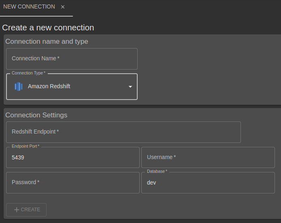Click the CREATE button
The width and height of the screenshot is (281, 223).
click(26, 210)
